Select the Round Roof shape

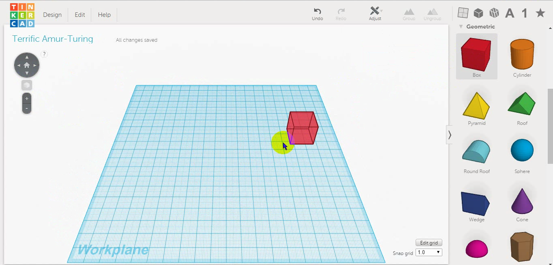click(x=476, y=151)
